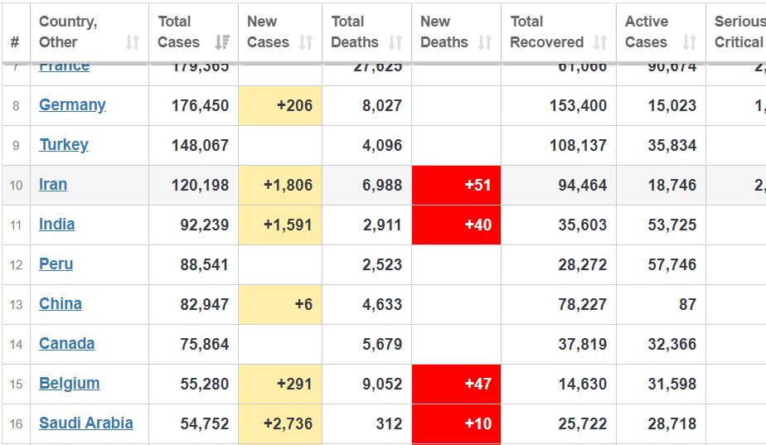Click Iran's red +51 new deaths cell
The width and height of the screenshot is (766, 445).
click(x=456, y=185)
